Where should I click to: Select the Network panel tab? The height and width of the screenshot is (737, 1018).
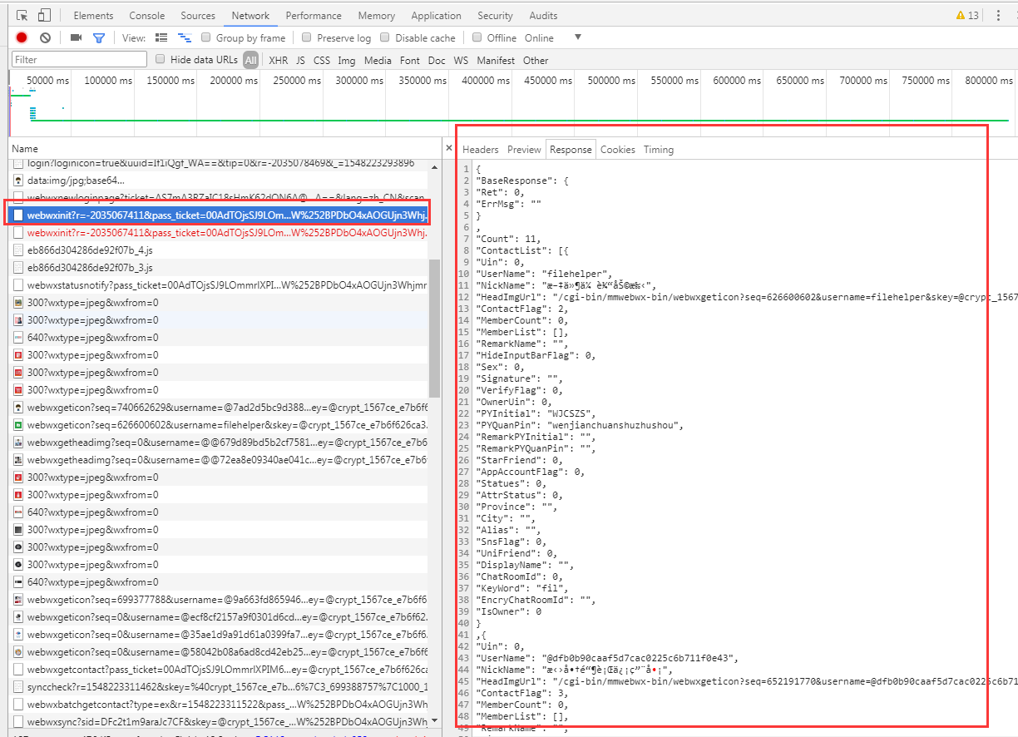(250, 16)
